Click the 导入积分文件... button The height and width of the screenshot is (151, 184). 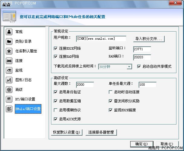pos(149,39)
